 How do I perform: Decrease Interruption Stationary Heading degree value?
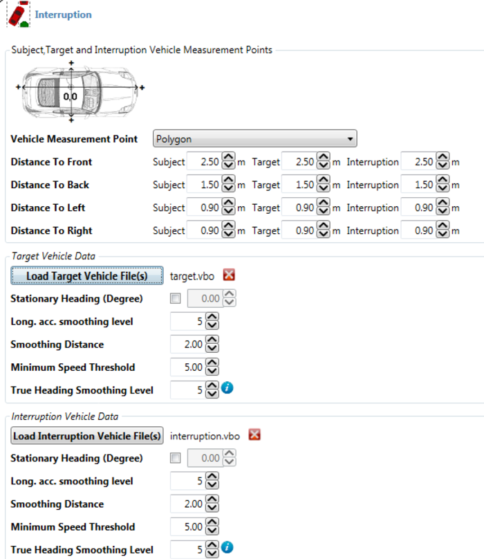pos(230,462)
